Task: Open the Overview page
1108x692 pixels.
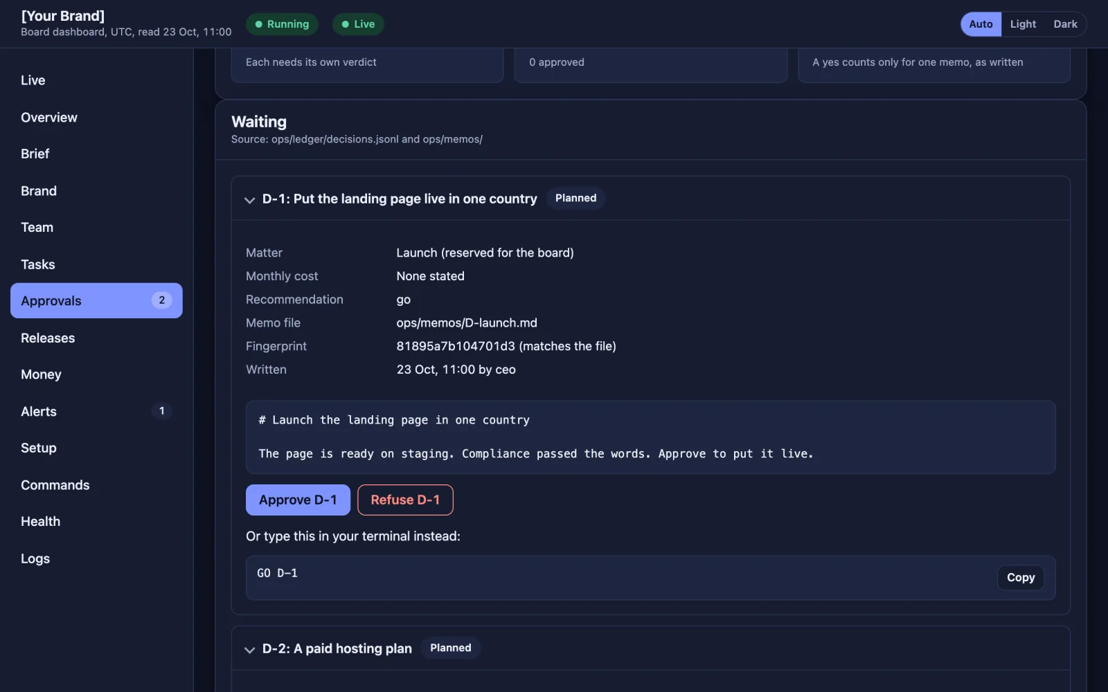Action: 96,118
